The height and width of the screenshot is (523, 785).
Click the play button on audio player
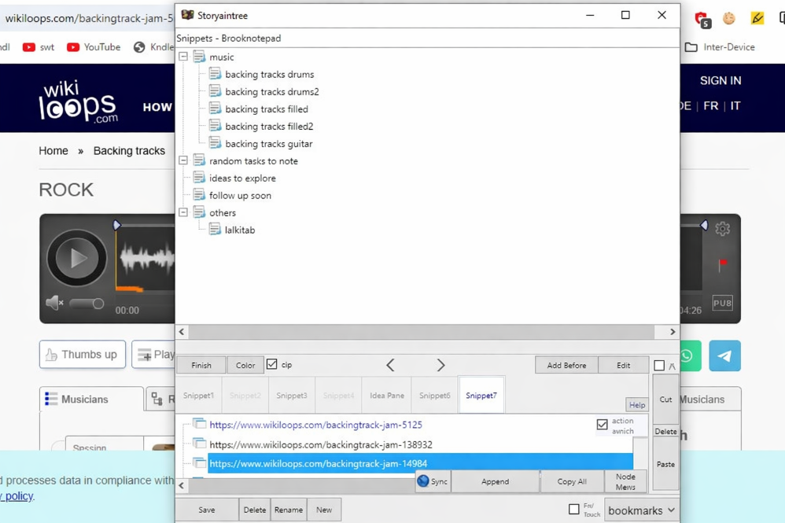76,258
